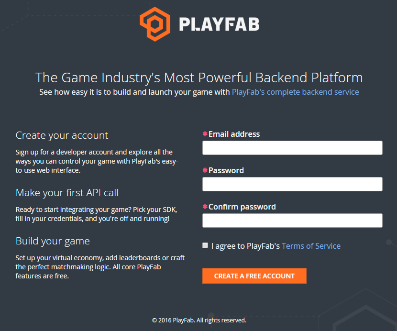Click the Create your account heading
This screenshot has width=397, height=331.
[x=62, y=135]
